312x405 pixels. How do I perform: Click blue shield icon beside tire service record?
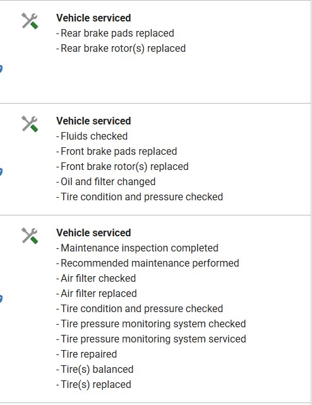coord(1,299)
